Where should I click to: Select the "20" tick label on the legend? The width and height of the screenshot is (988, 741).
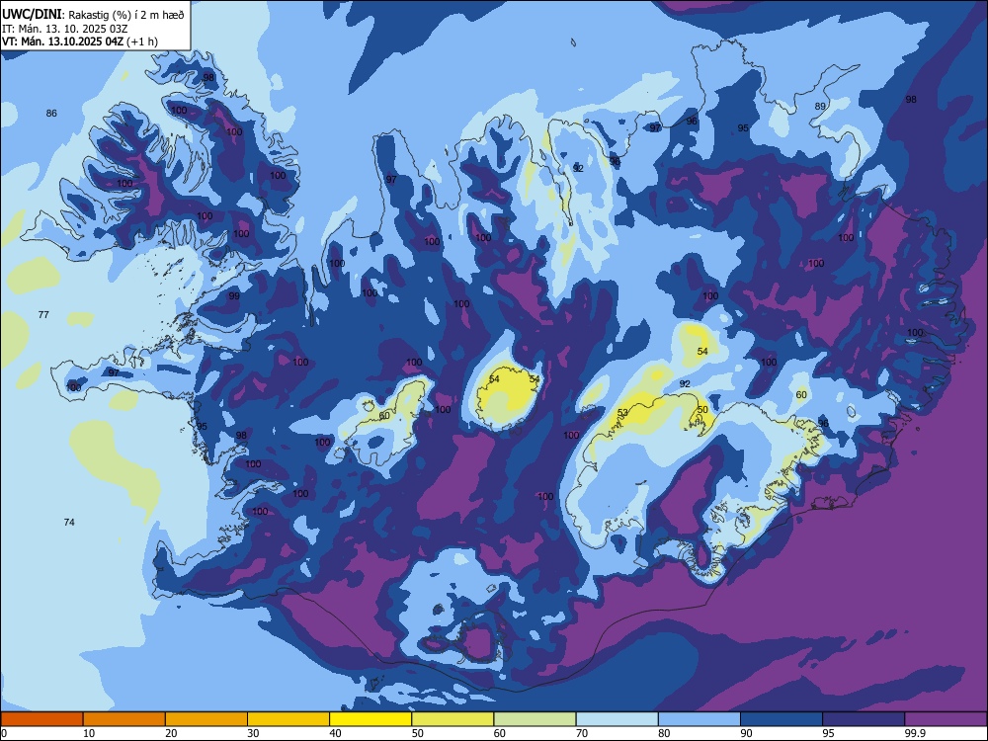pyautogui.click(x=171, y=733)
